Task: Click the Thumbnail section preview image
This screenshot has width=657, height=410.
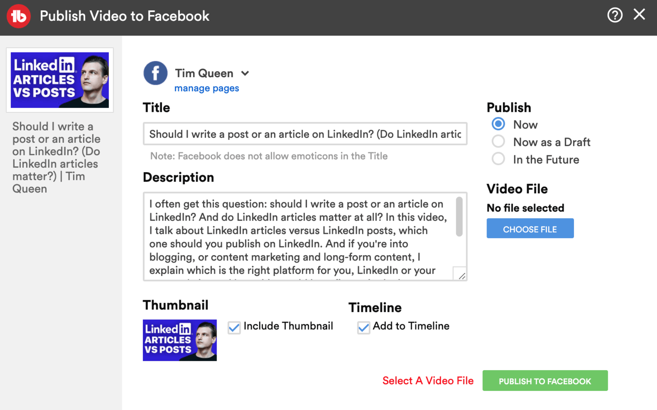Action: [x=180, y=340]
